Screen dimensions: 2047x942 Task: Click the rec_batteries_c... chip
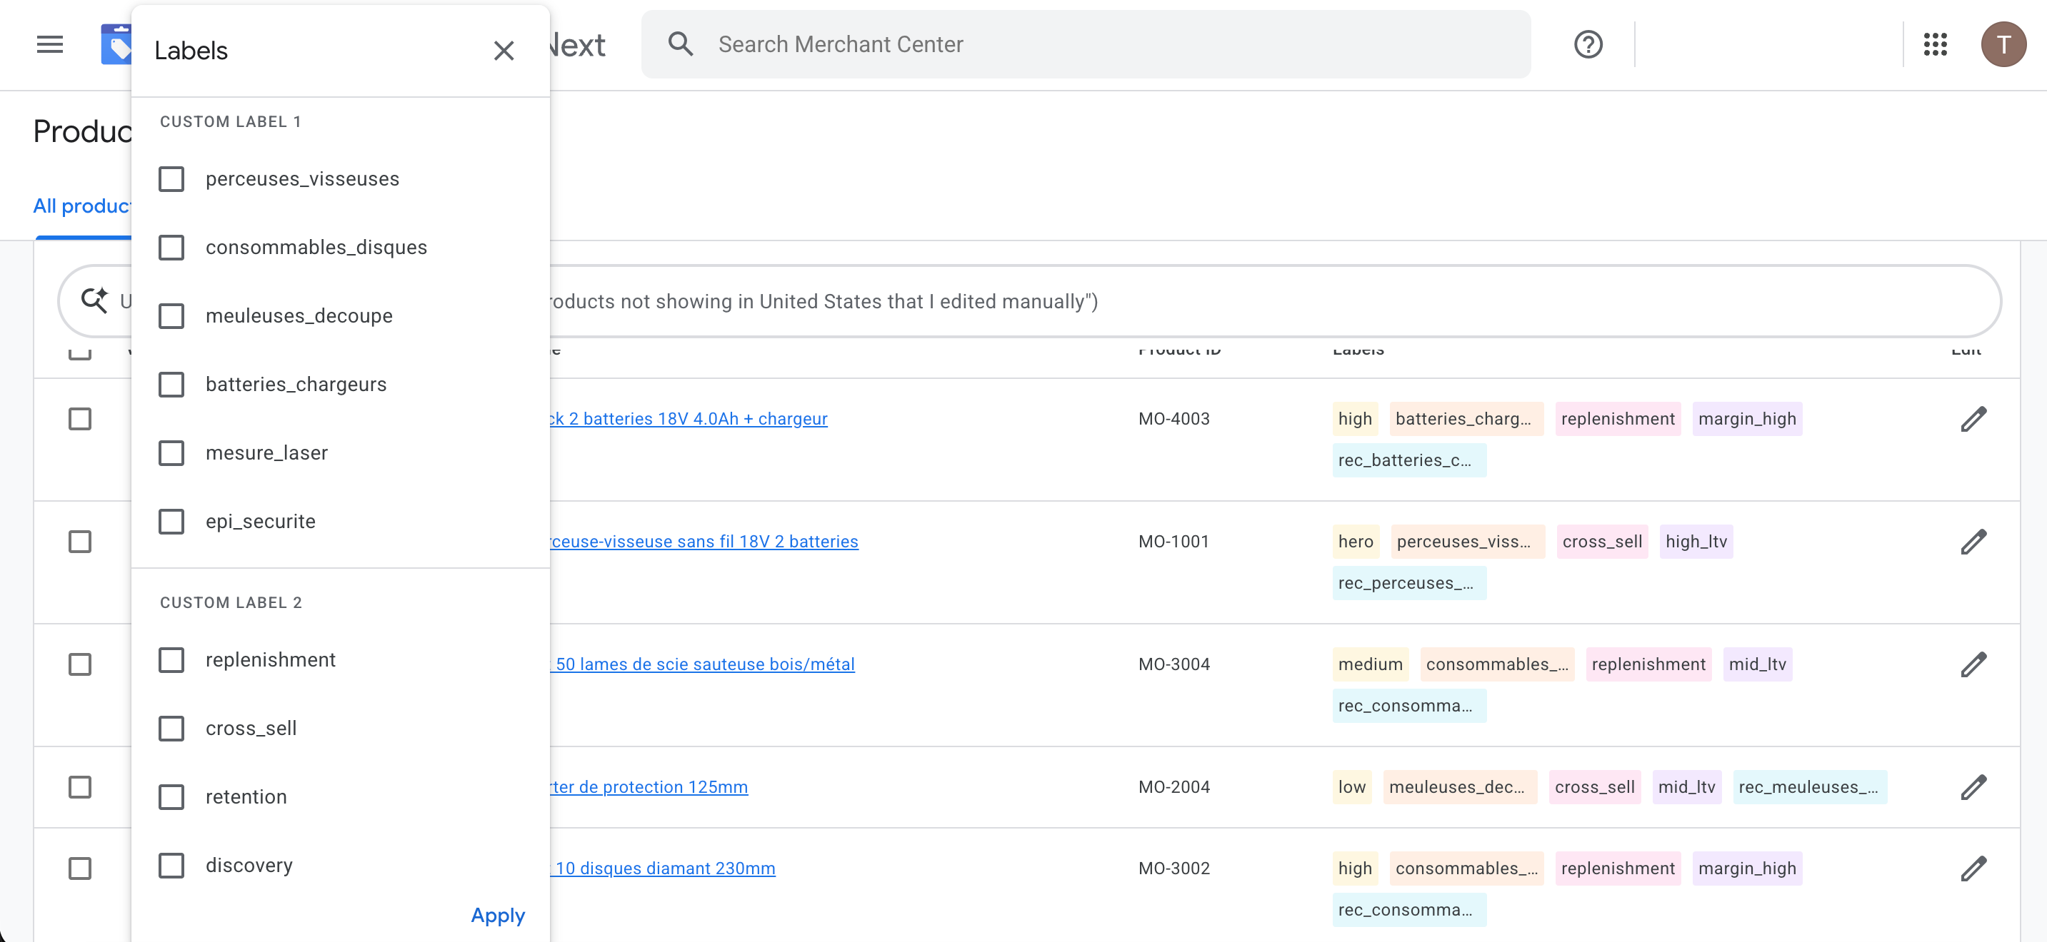coord(1409,461)
